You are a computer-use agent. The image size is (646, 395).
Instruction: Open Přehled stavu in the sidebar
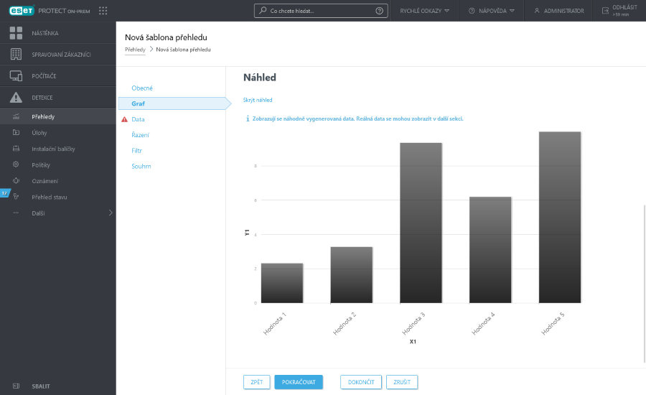pyautogui.click(x=57, y=197)
